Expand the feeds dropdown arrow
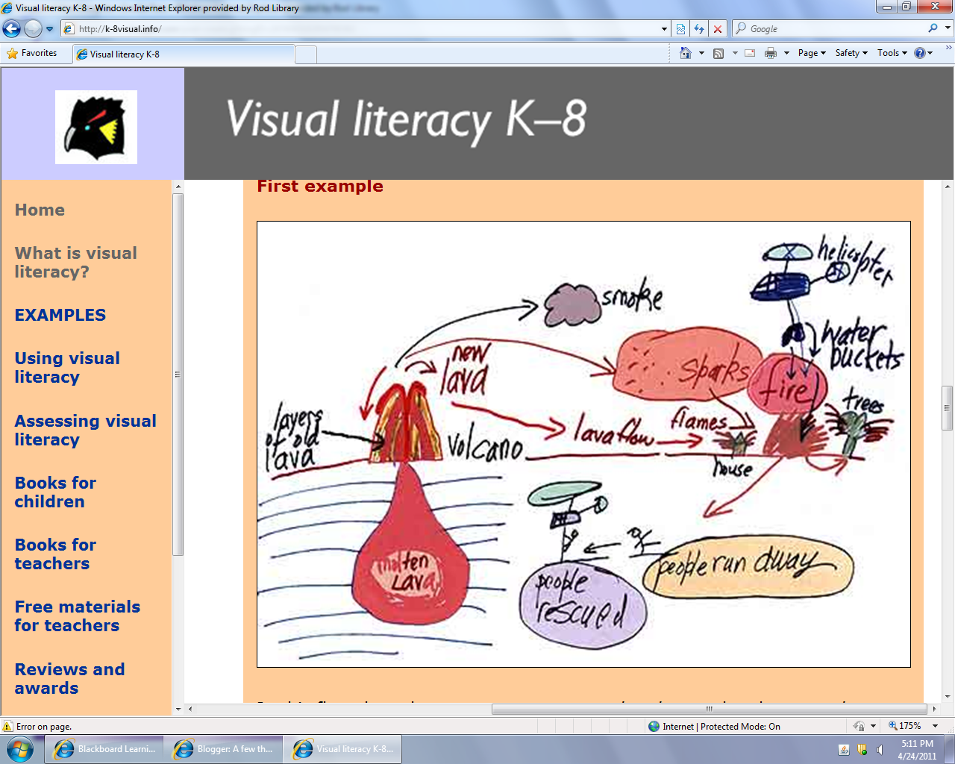The image size is (955, 764). tap(735, 53)
